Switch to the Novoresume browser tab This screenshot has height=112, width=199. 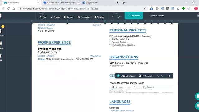21,3
